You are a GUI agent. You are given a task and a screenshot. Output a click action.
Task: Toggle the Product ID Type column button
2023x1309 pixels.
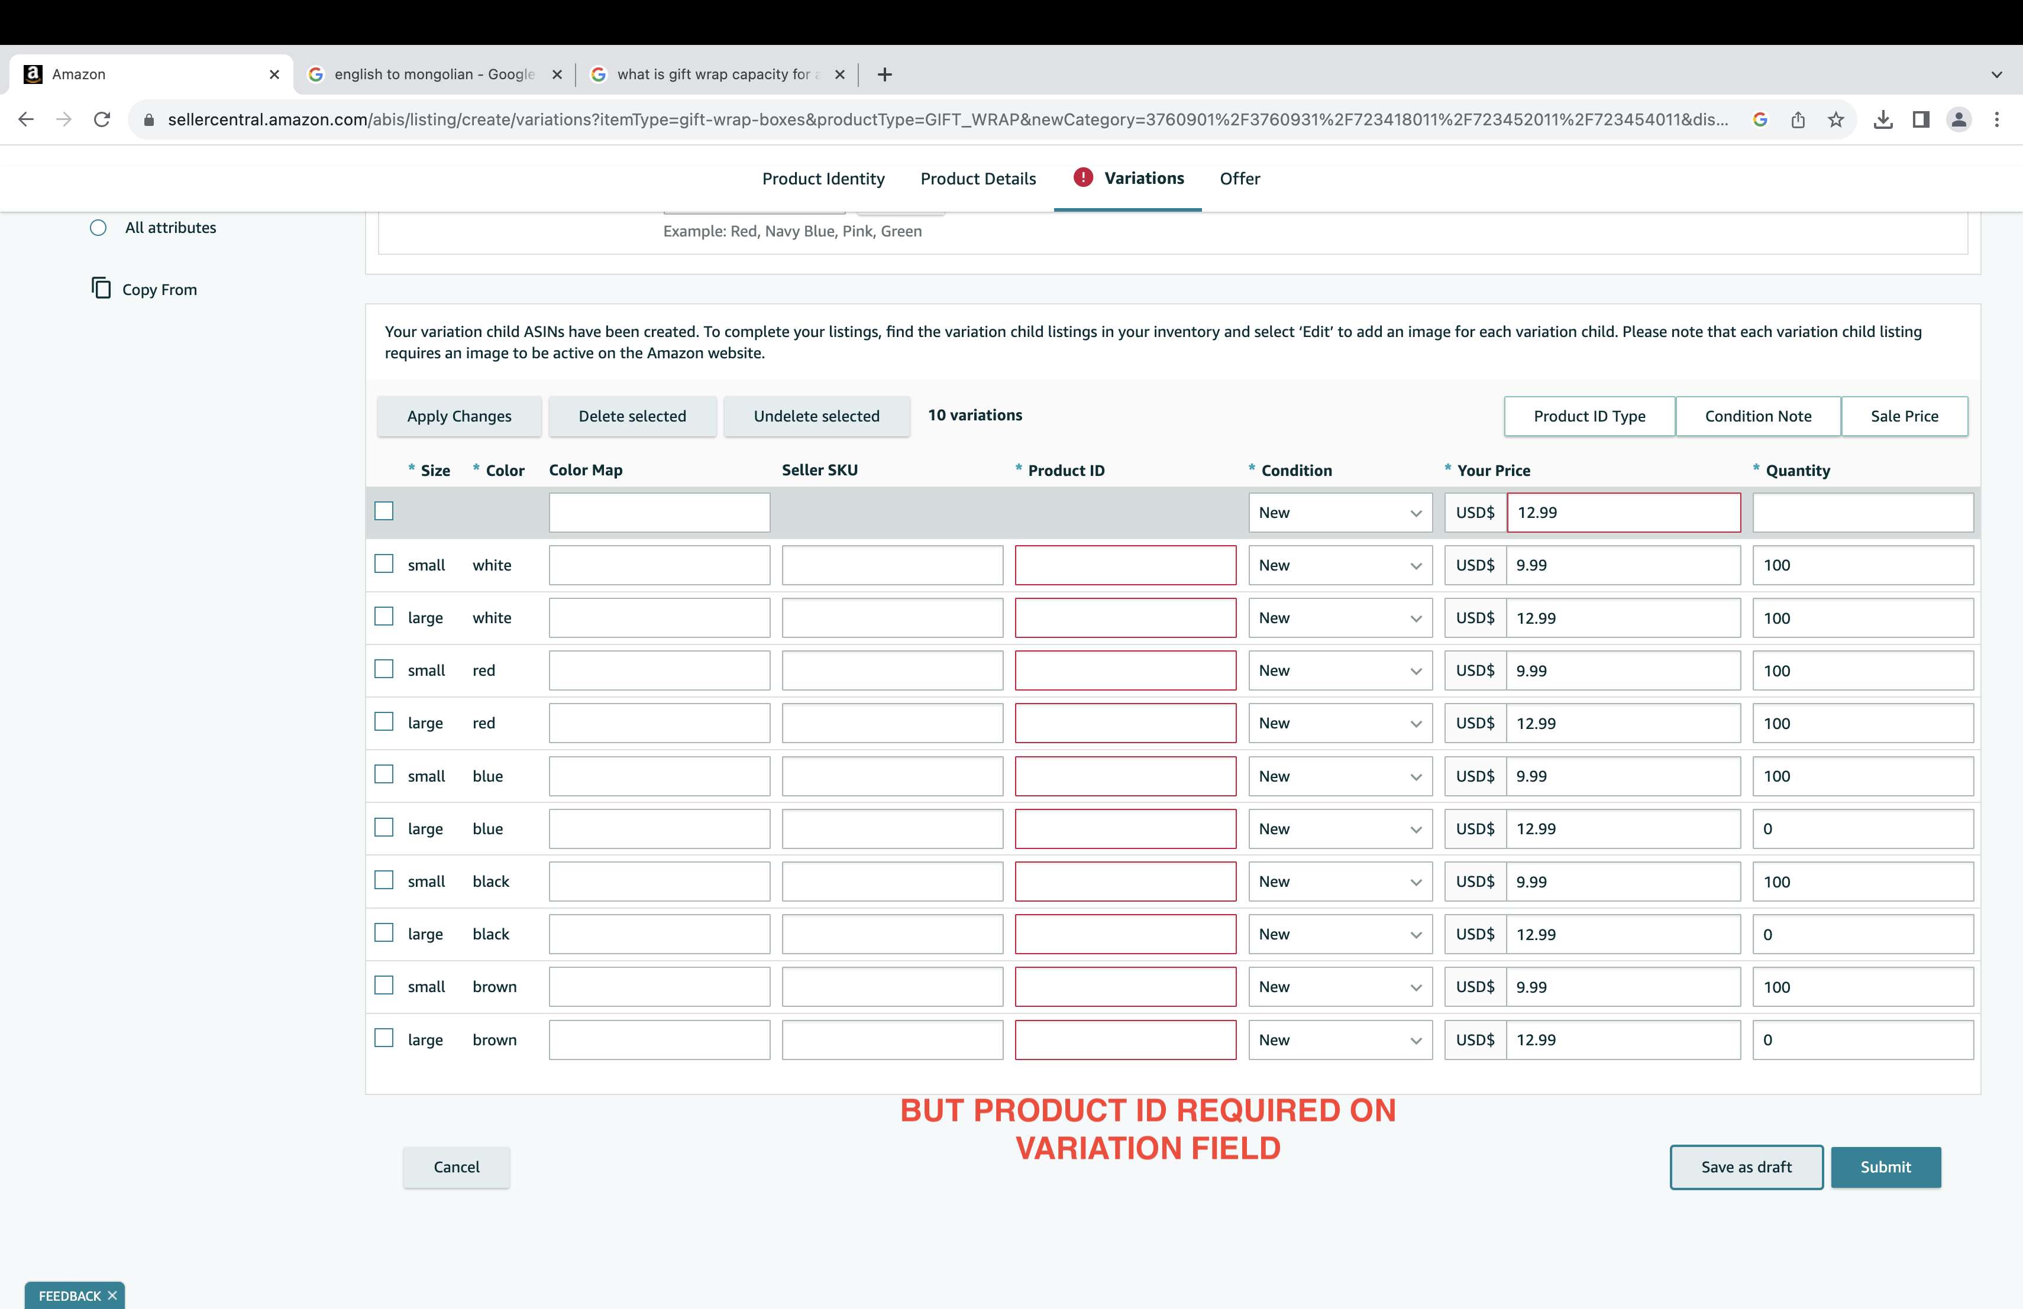[1589, 416]
